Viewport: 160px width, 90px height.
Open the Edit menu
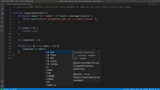click(8, 1)
